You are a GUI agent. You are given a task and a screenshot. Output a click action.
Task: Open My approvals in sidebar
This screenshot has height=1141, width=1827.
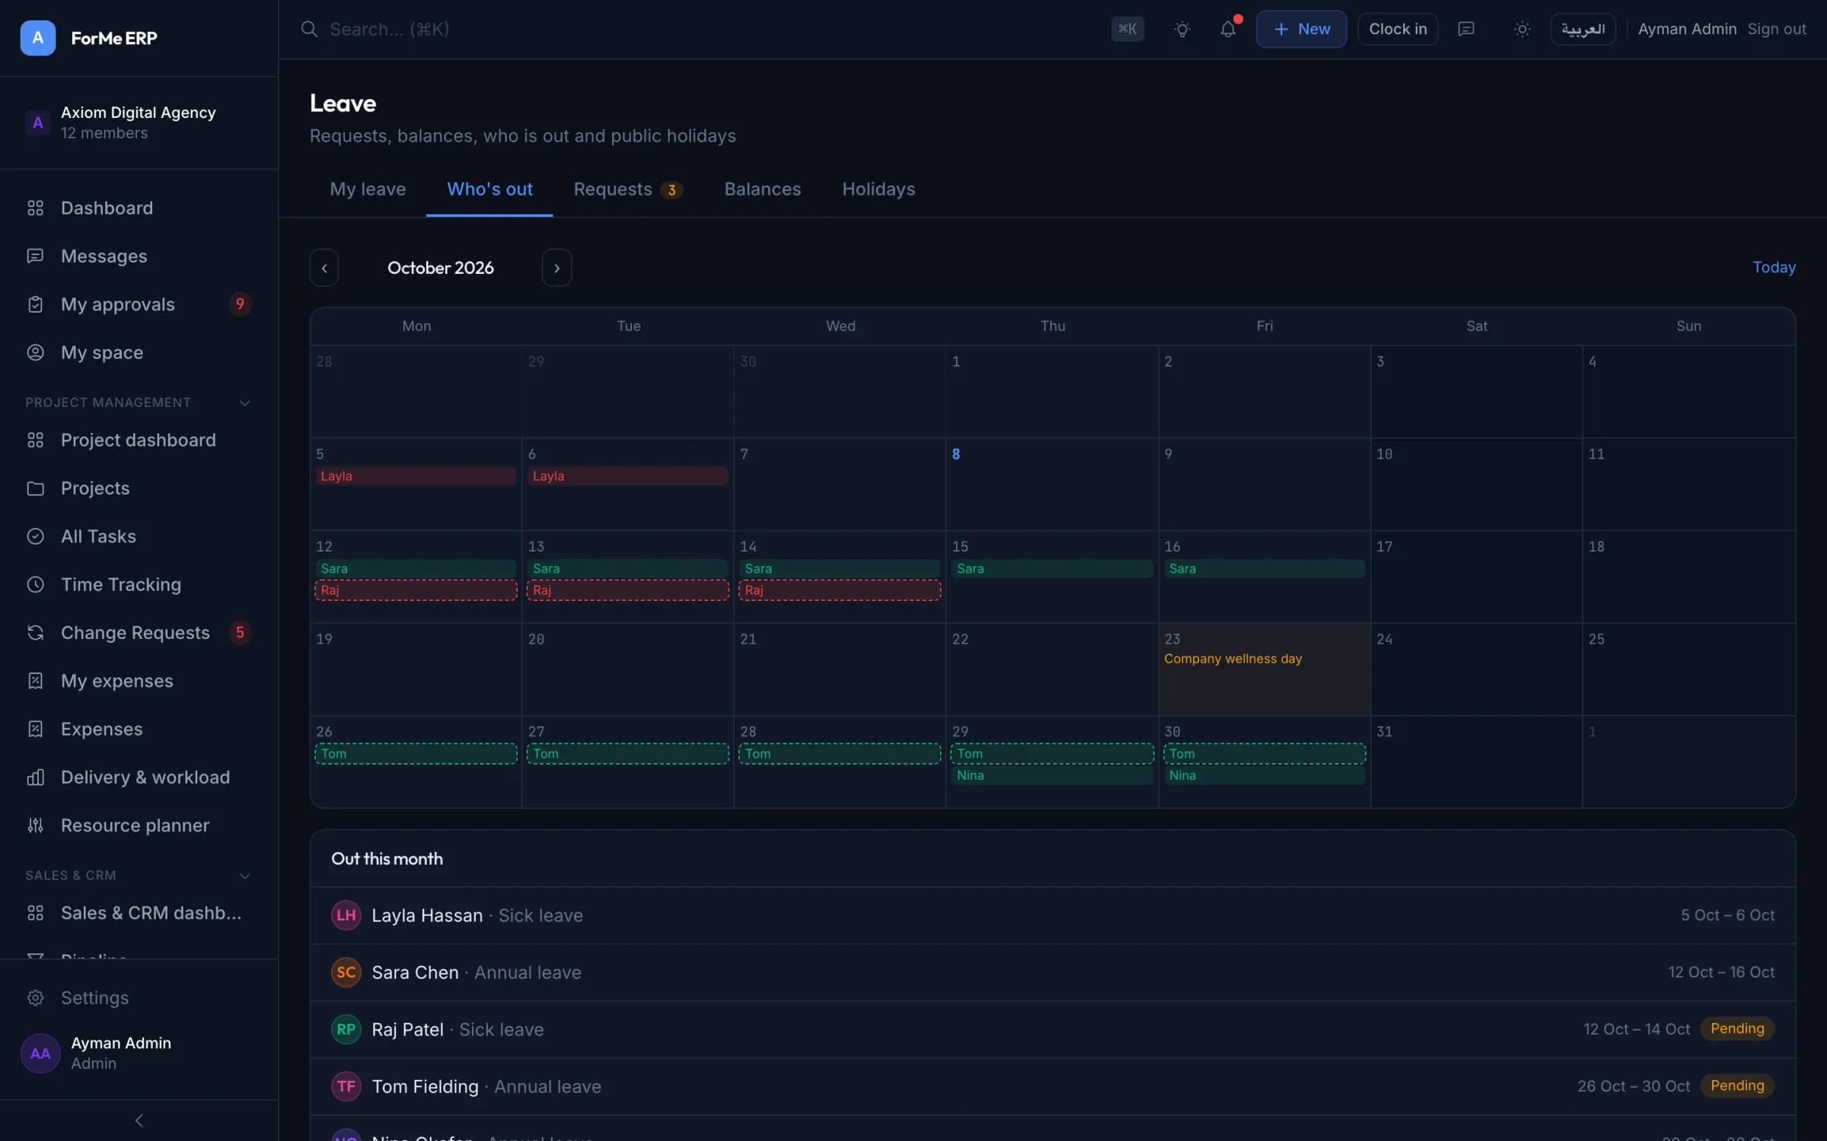pos(139,304)
